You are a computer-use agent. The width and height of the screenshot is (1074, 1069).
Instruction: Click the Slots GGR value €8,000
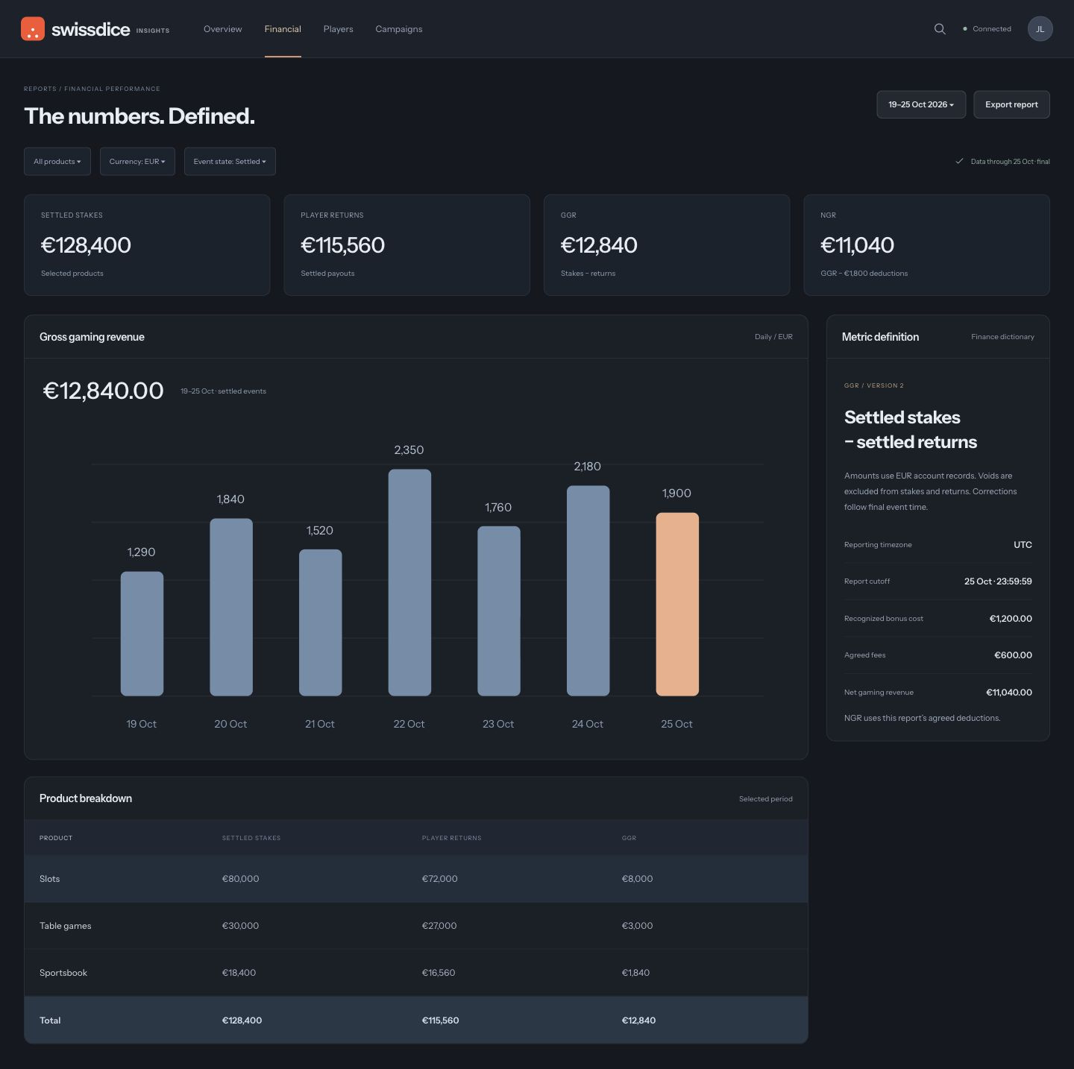(638, 879)
